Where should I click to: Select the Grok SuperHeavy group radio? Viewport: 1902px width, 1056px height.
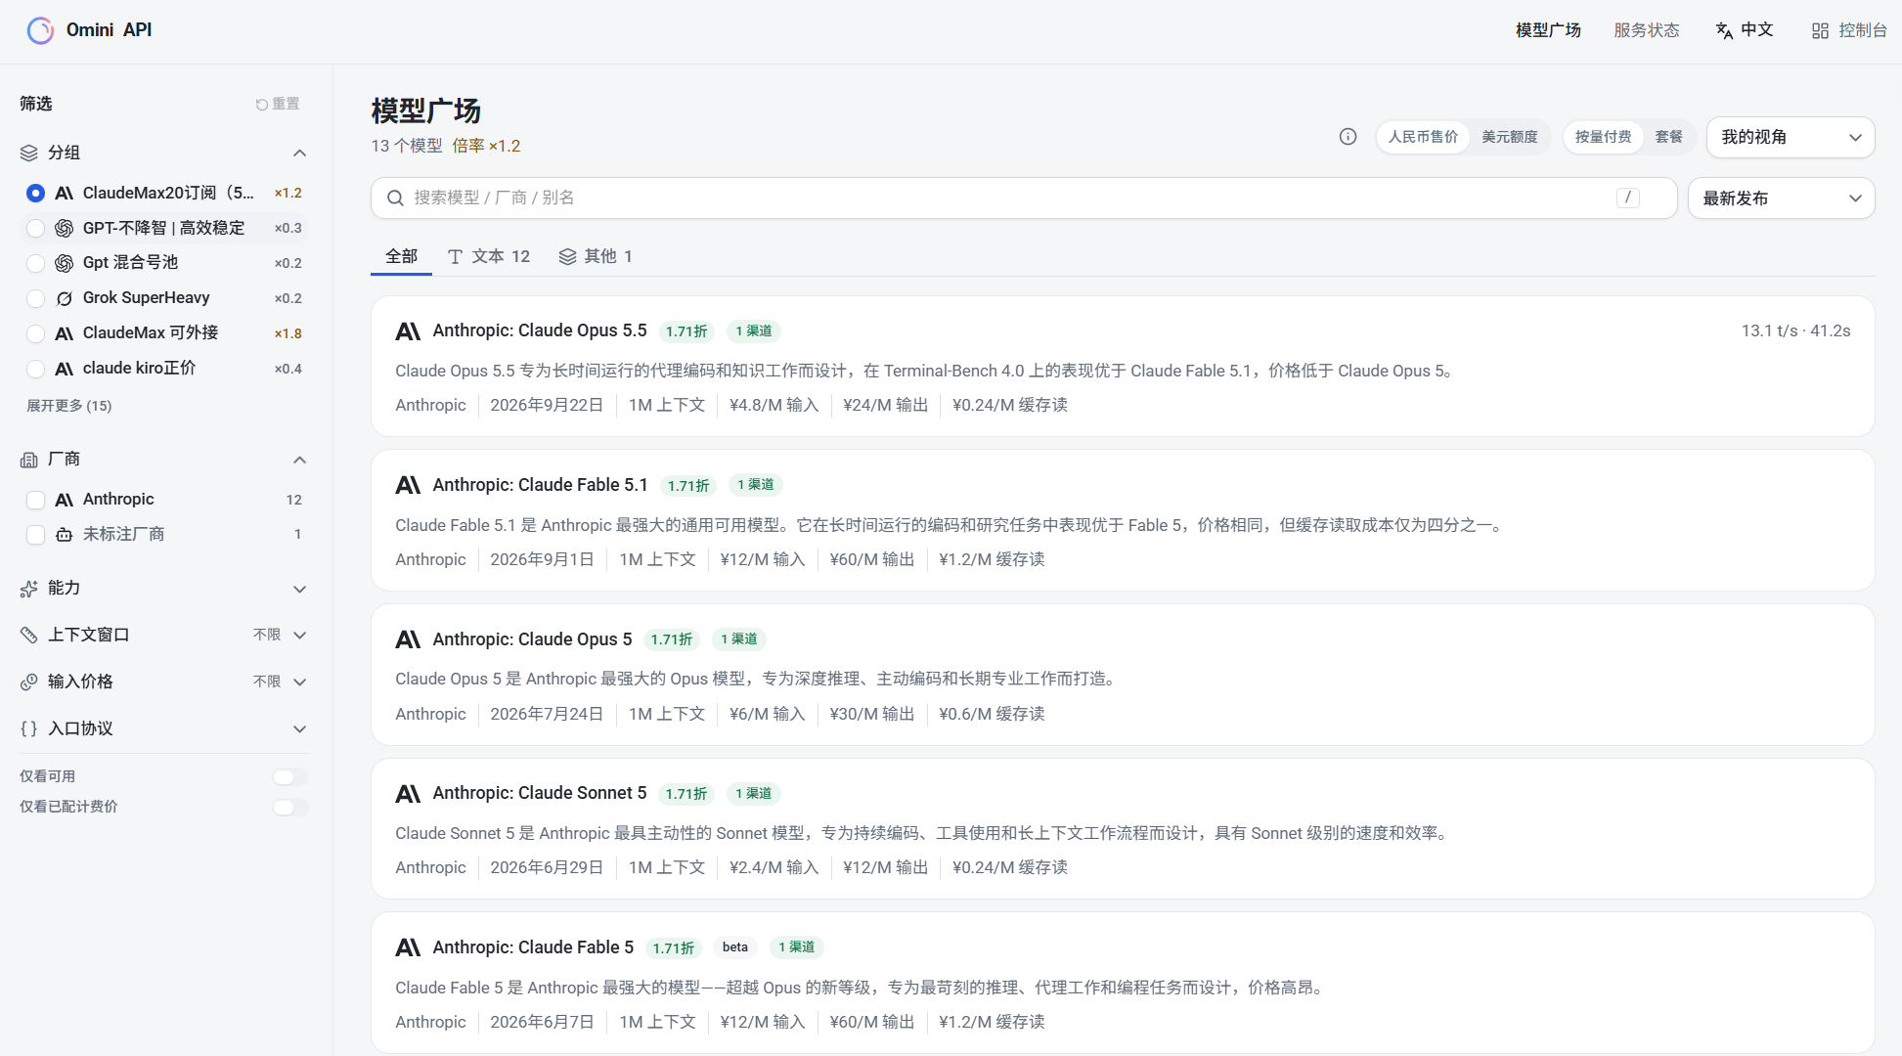point(35,299)
